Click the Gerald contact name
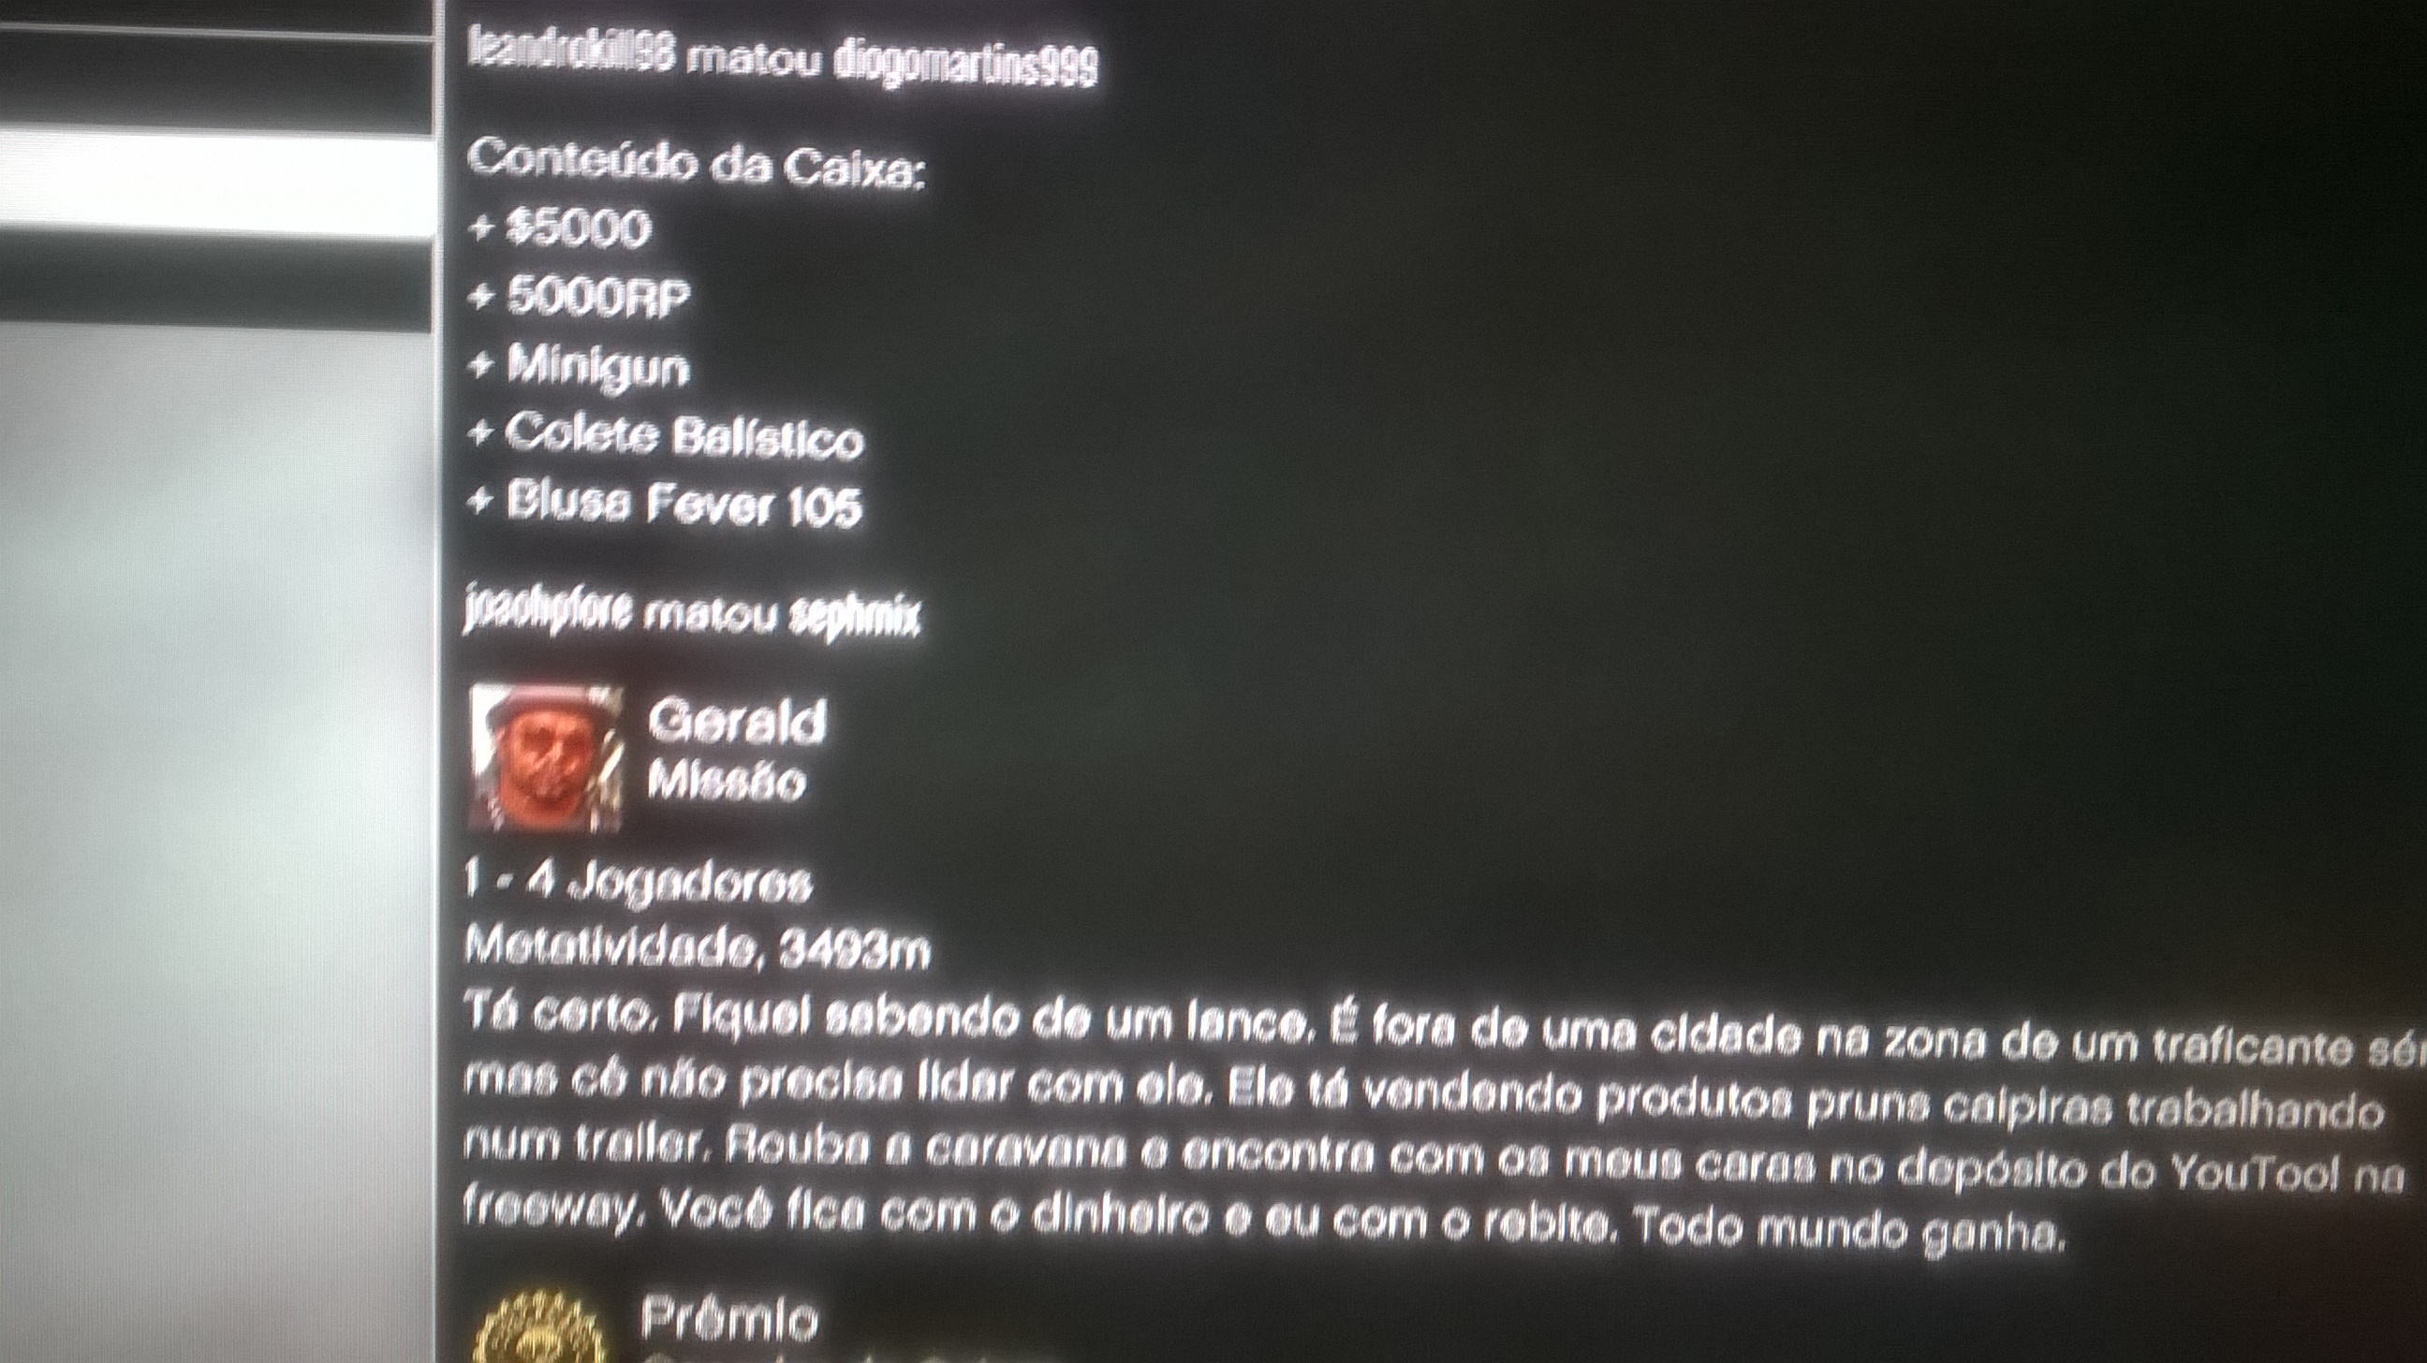This screenshot has height=1363, width=2427. (x=737, y=721)
